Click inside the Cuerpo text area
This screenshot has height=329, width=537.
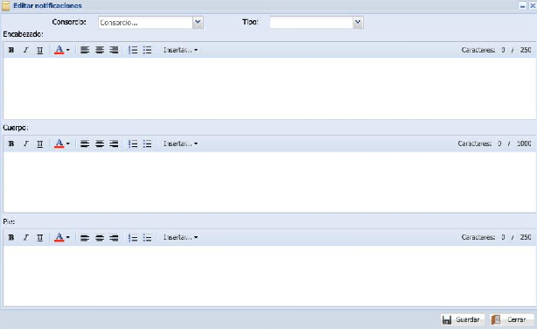coord(269,182)
